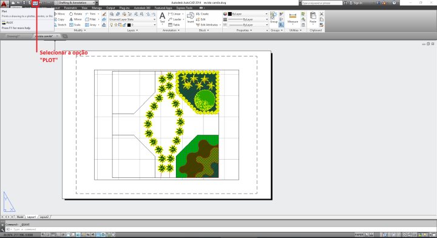The height and width of the screenshot is (238, 437).
Task: Open the Help question mark icon
Action: click(x=394, y=3)
